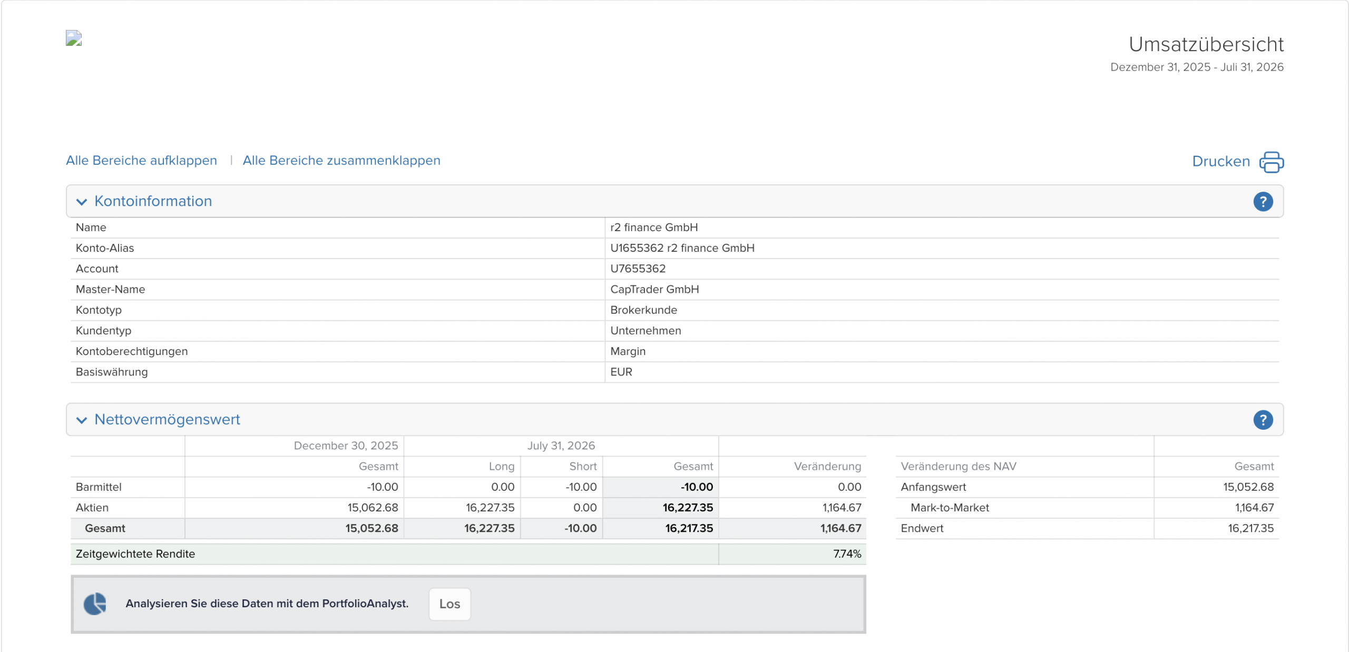The width and height of the screenshot is (1349, 652).
Task: Open help for the Nettovermögenswert section
Action: [x=1263, y=420]
